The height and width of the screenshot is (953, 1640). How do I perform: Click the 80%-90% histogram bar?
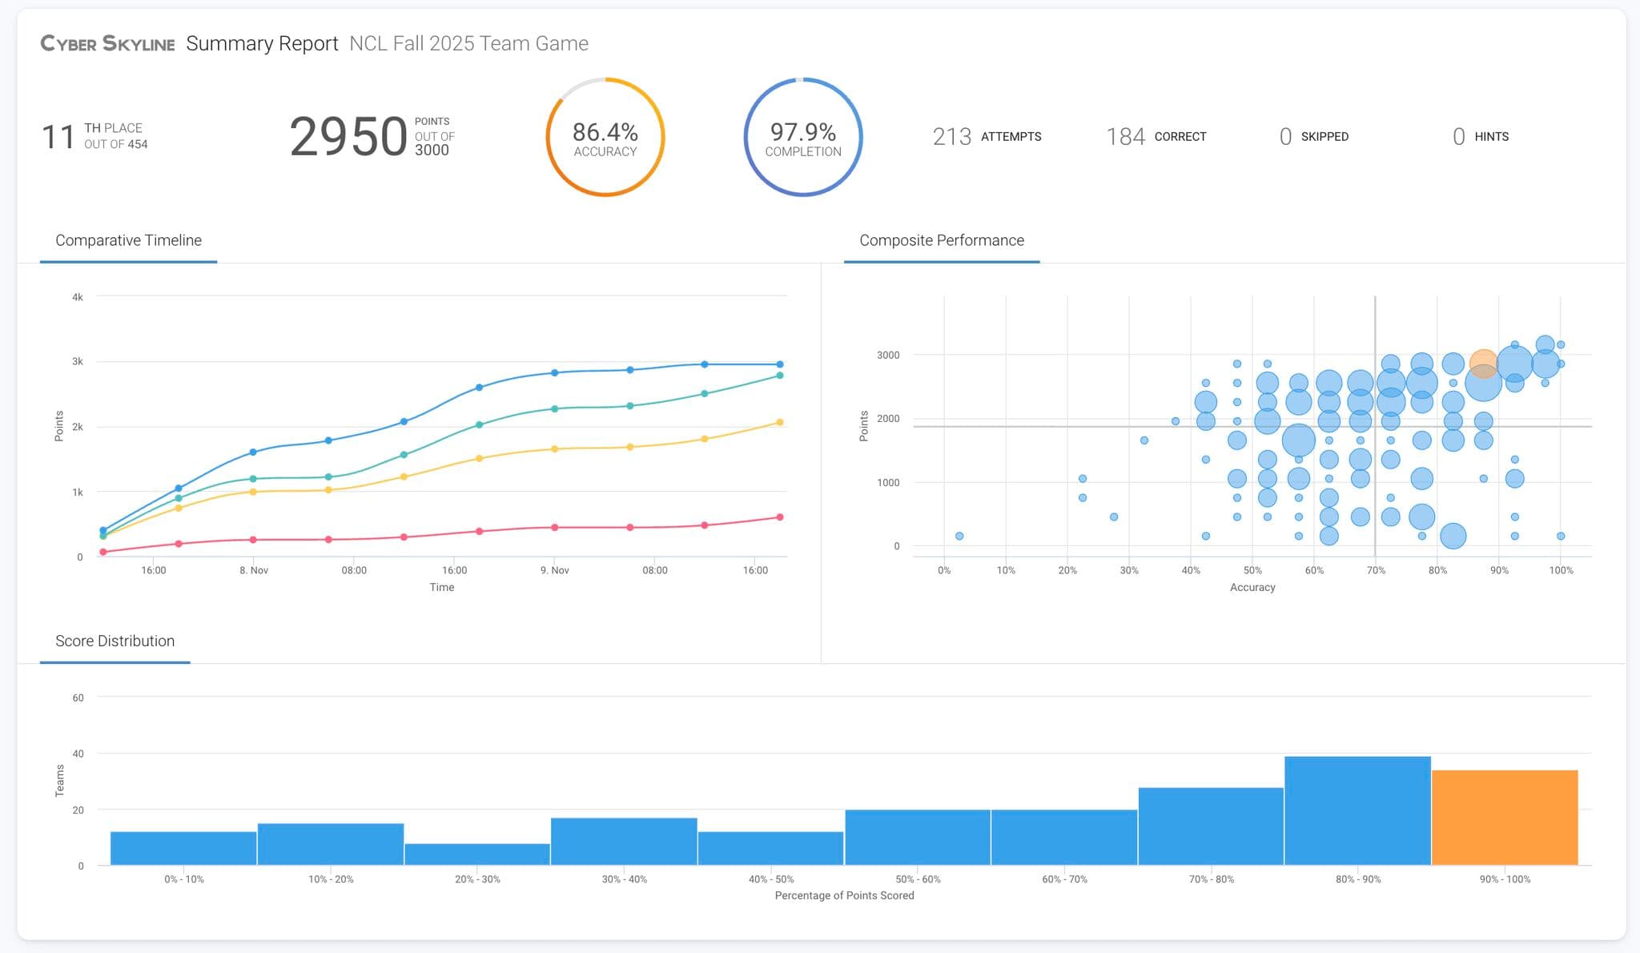tap(1357, 810)
